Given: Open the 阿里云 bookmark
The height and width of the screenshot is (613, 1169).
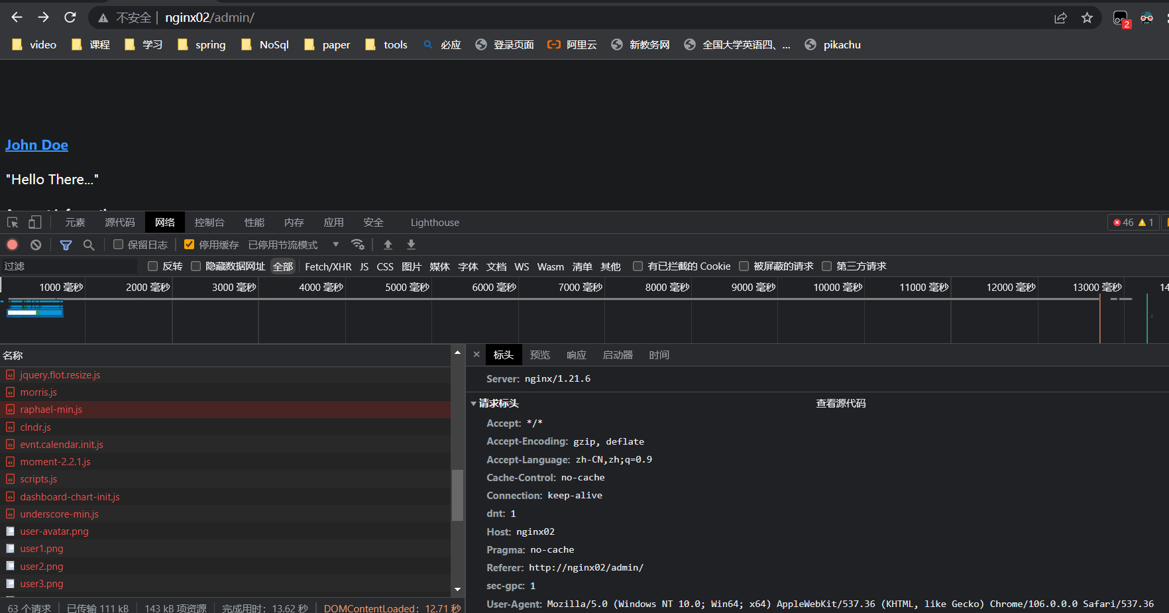Looking at the screenshot, I should coord(572,44).
